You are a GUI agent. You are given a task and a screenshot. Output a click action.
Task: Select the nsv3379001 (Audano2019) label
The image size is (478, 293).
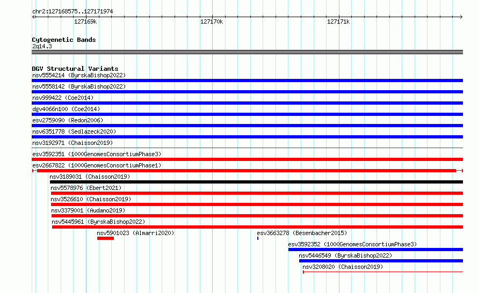point(88,210)
